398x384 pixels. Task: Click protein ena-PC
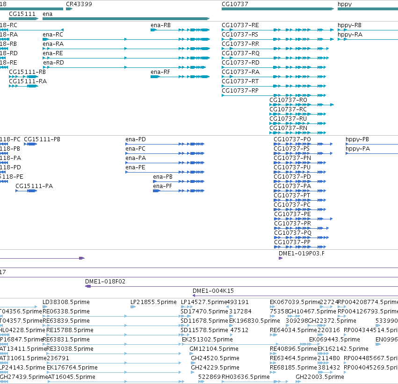click(x=165, y=153)
